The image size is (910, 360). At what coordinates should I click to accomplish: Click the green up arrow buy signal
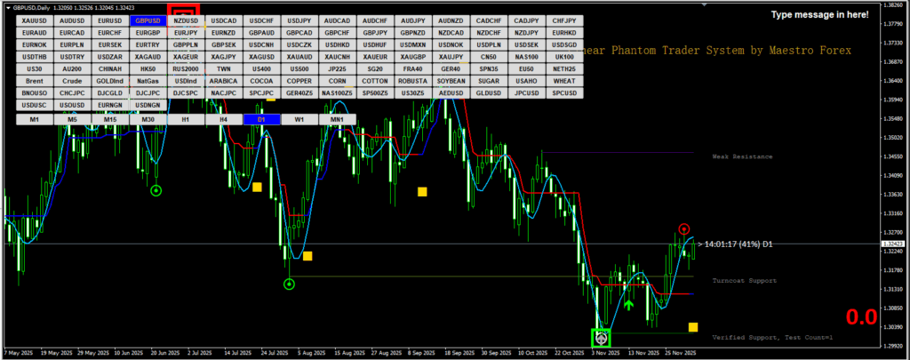point(629,306)
